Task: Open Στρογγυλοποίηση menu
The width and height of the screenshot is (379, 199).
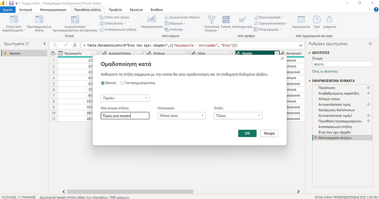Action: click(x=271, y=23)
